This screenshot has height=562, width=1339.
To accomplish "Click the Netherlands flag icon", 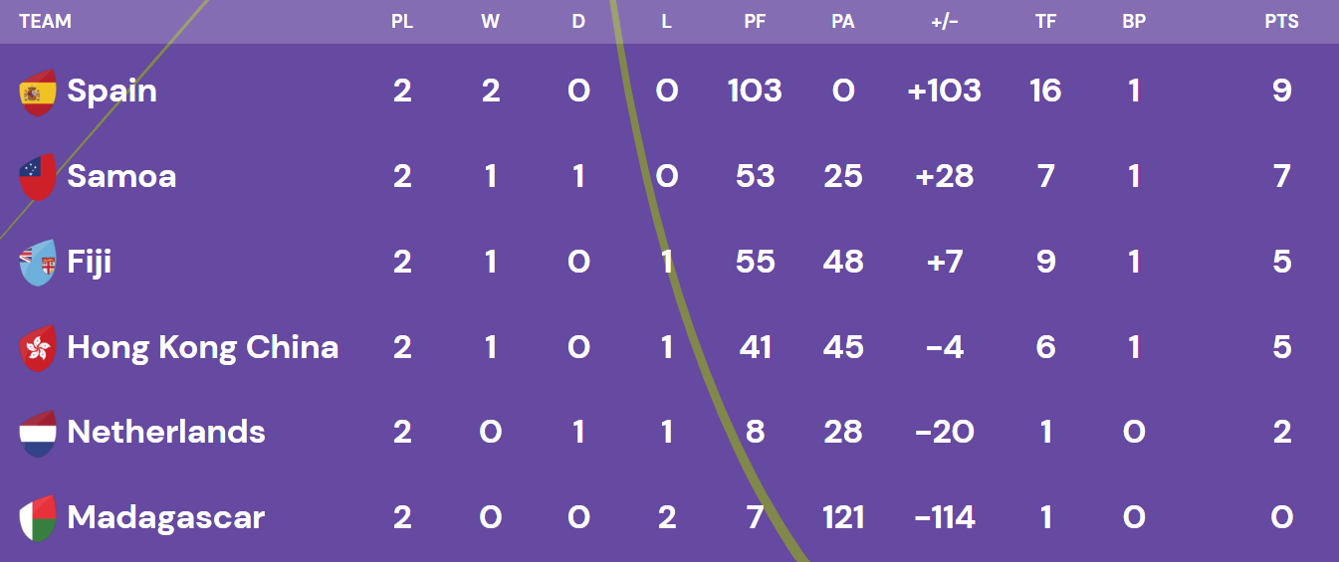I will tap(38, 433).
